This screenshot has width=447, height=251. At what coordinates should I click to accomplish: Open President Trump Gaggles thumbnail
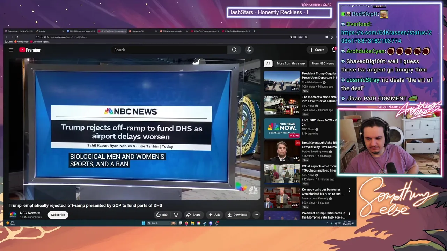tap(282, 81)
